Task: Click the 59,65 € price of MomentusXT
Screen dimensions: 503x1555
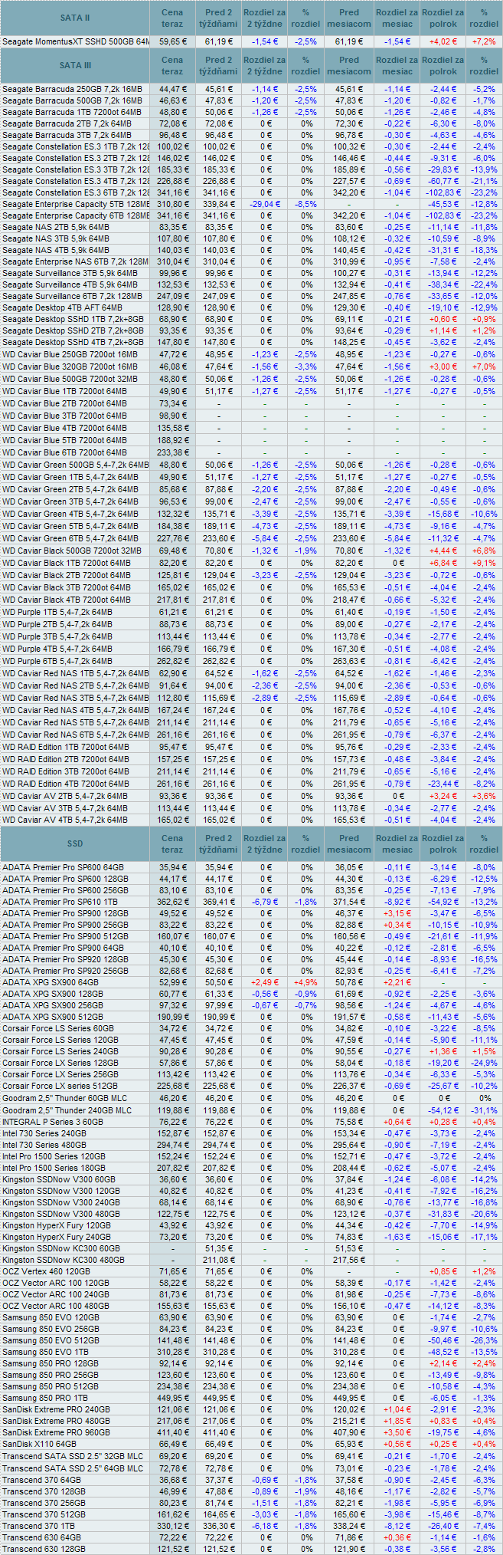Action: (x=173, y=41)
